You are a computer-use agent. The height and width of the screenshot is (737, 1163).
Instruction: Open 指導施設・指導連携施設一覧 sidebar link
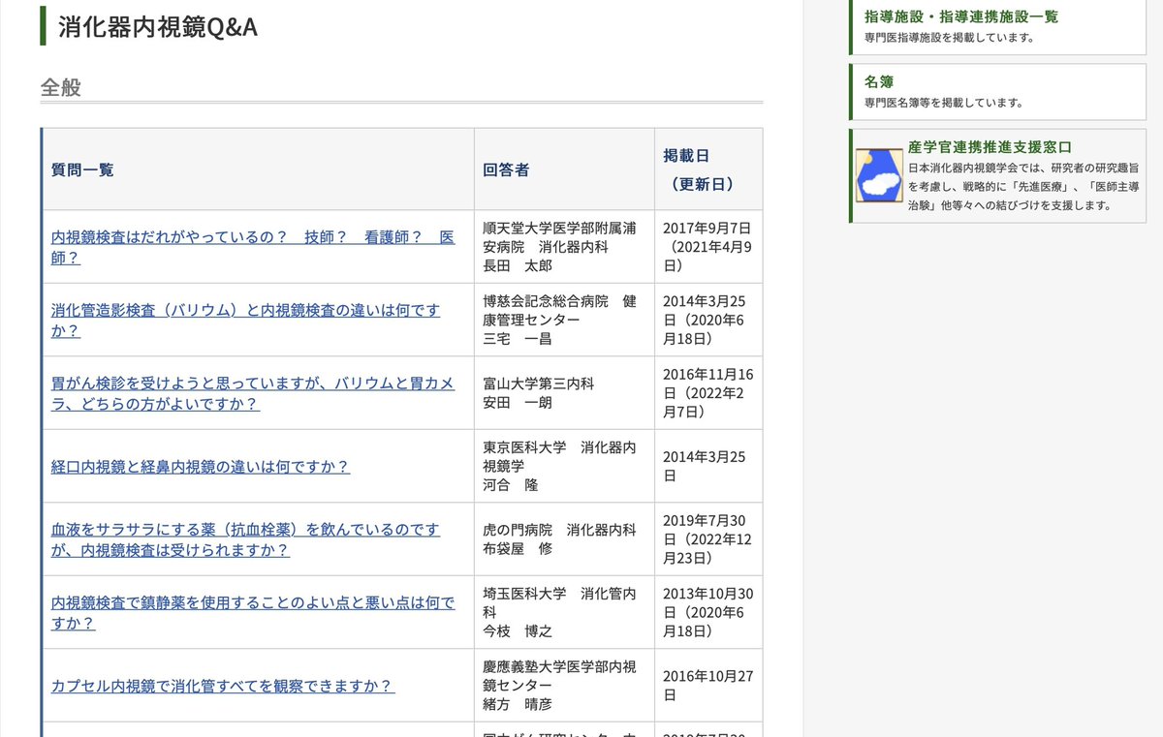[961, 16]
